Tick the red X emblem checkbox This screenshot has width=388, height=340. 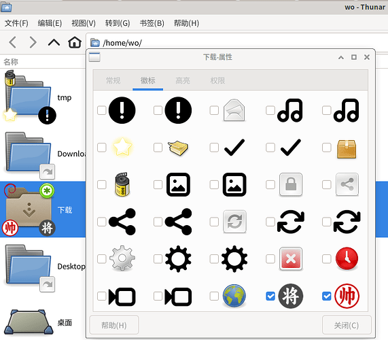tap(270, 259)
